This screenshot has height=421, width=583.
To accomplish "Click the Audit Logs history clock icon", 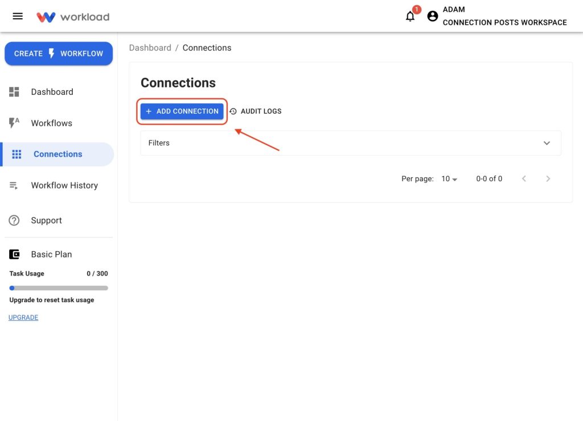I will [x=233, y=111].
